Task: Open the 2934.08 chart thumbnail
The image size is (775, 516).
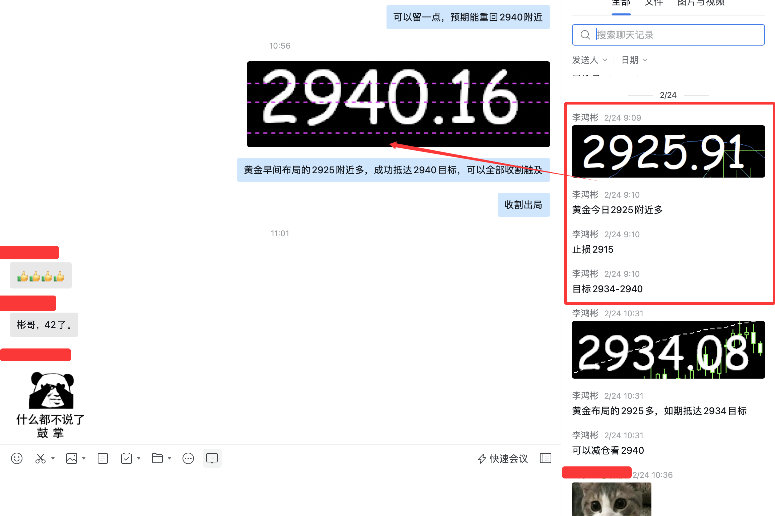Action: pyautogui.click(x=668, y=350)
